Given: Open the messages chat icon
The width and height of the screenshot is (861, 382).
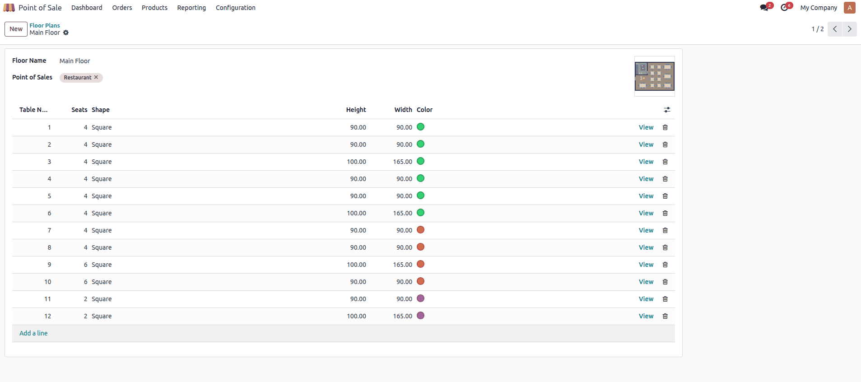Looking at the screenshot, I should [x=764, y=8].
